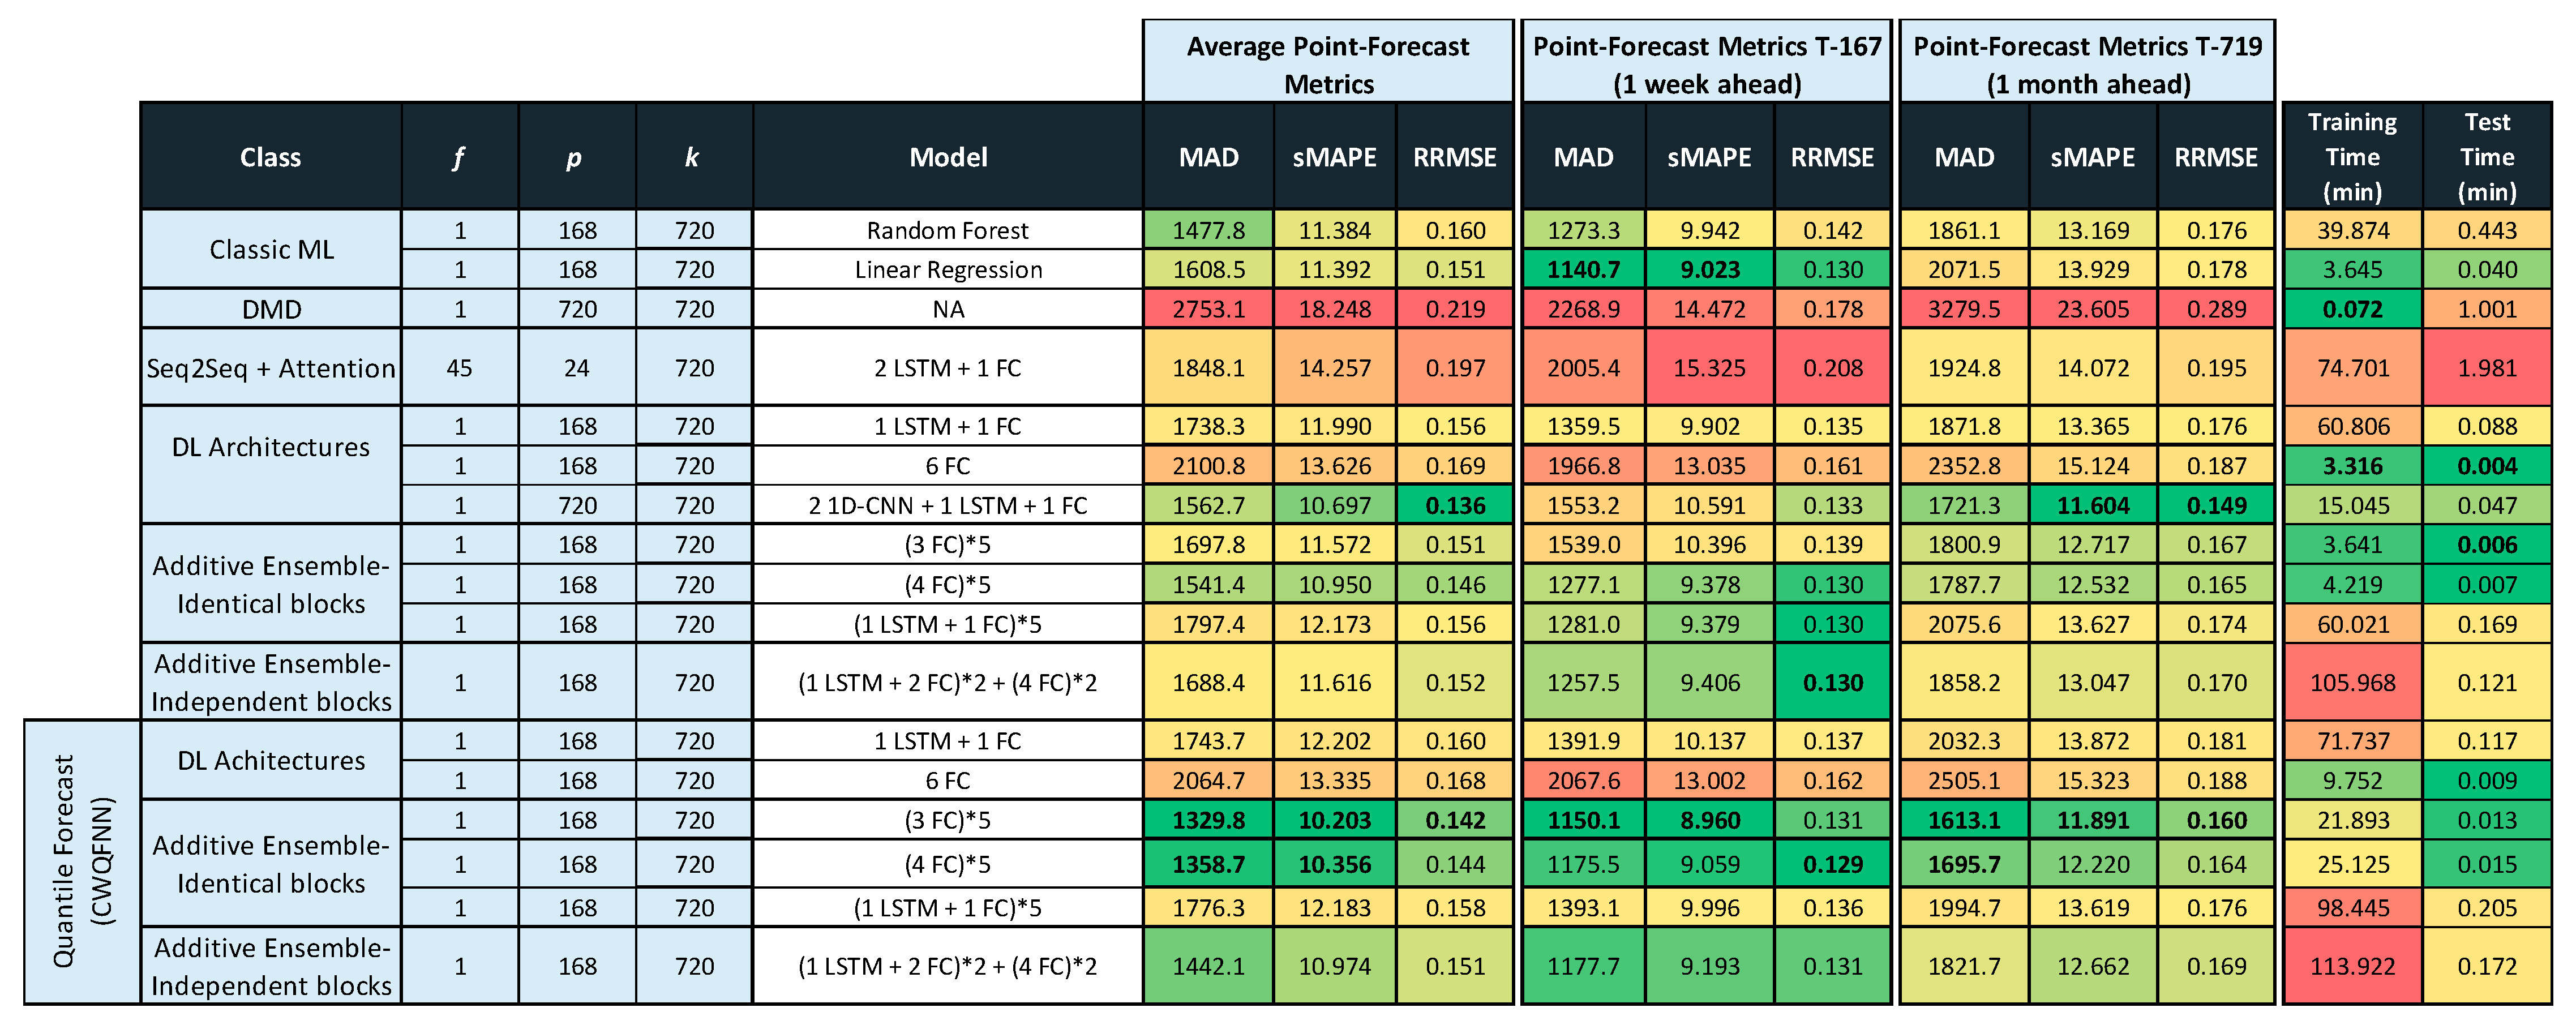Click the DMD class cell
Image resolution: width=2576 pixels, height=1029 pixels.
pos(271,309)
